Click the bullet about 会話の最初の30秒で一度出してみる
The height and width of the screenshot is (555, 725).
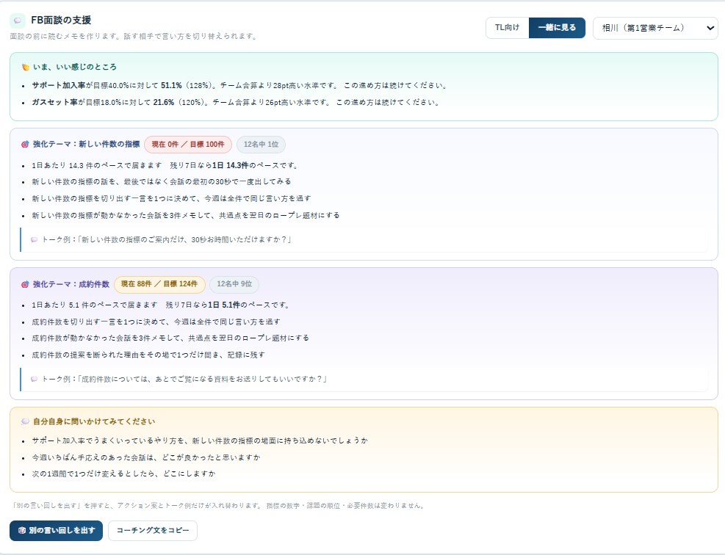click(162, 181)
